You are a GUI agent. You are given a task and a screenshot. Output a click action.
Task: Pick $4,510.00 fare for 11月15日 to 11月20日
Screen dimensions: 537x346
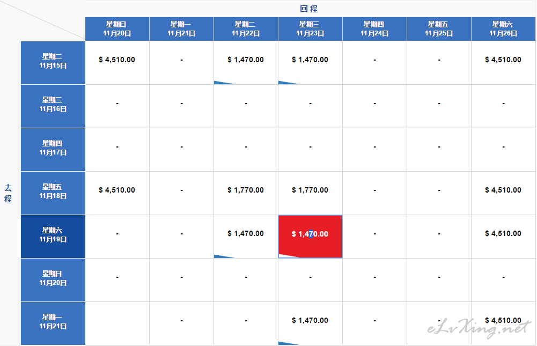point(117,63)
